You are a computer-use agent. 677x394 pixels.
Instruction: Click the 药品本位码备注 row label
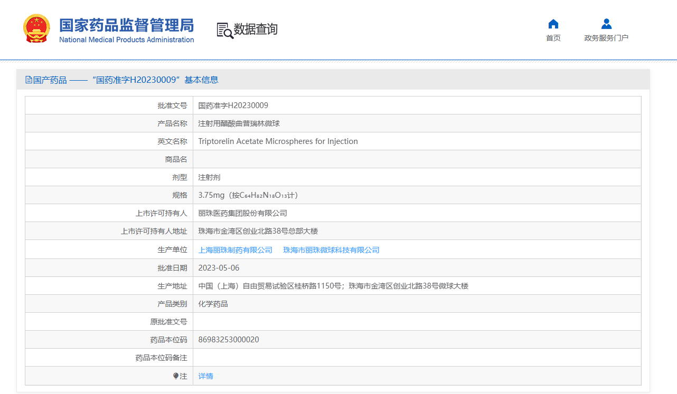[161, 358]
